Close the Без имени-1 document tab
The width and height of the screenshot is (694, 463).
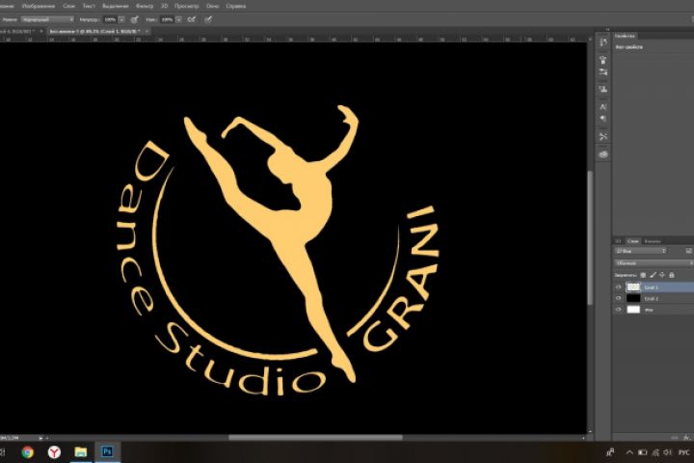147,32
